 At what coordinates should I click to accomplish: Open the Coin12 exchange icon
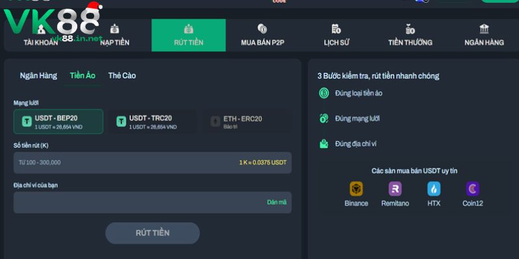click(472, 189)
